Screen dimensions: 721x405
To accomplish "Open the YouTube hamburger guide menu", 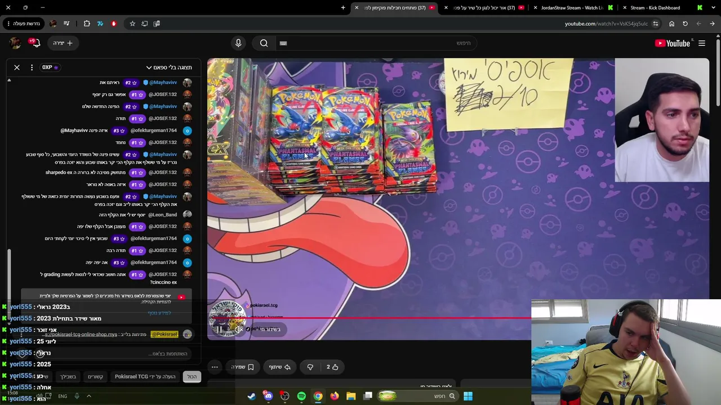I will 702,43.
